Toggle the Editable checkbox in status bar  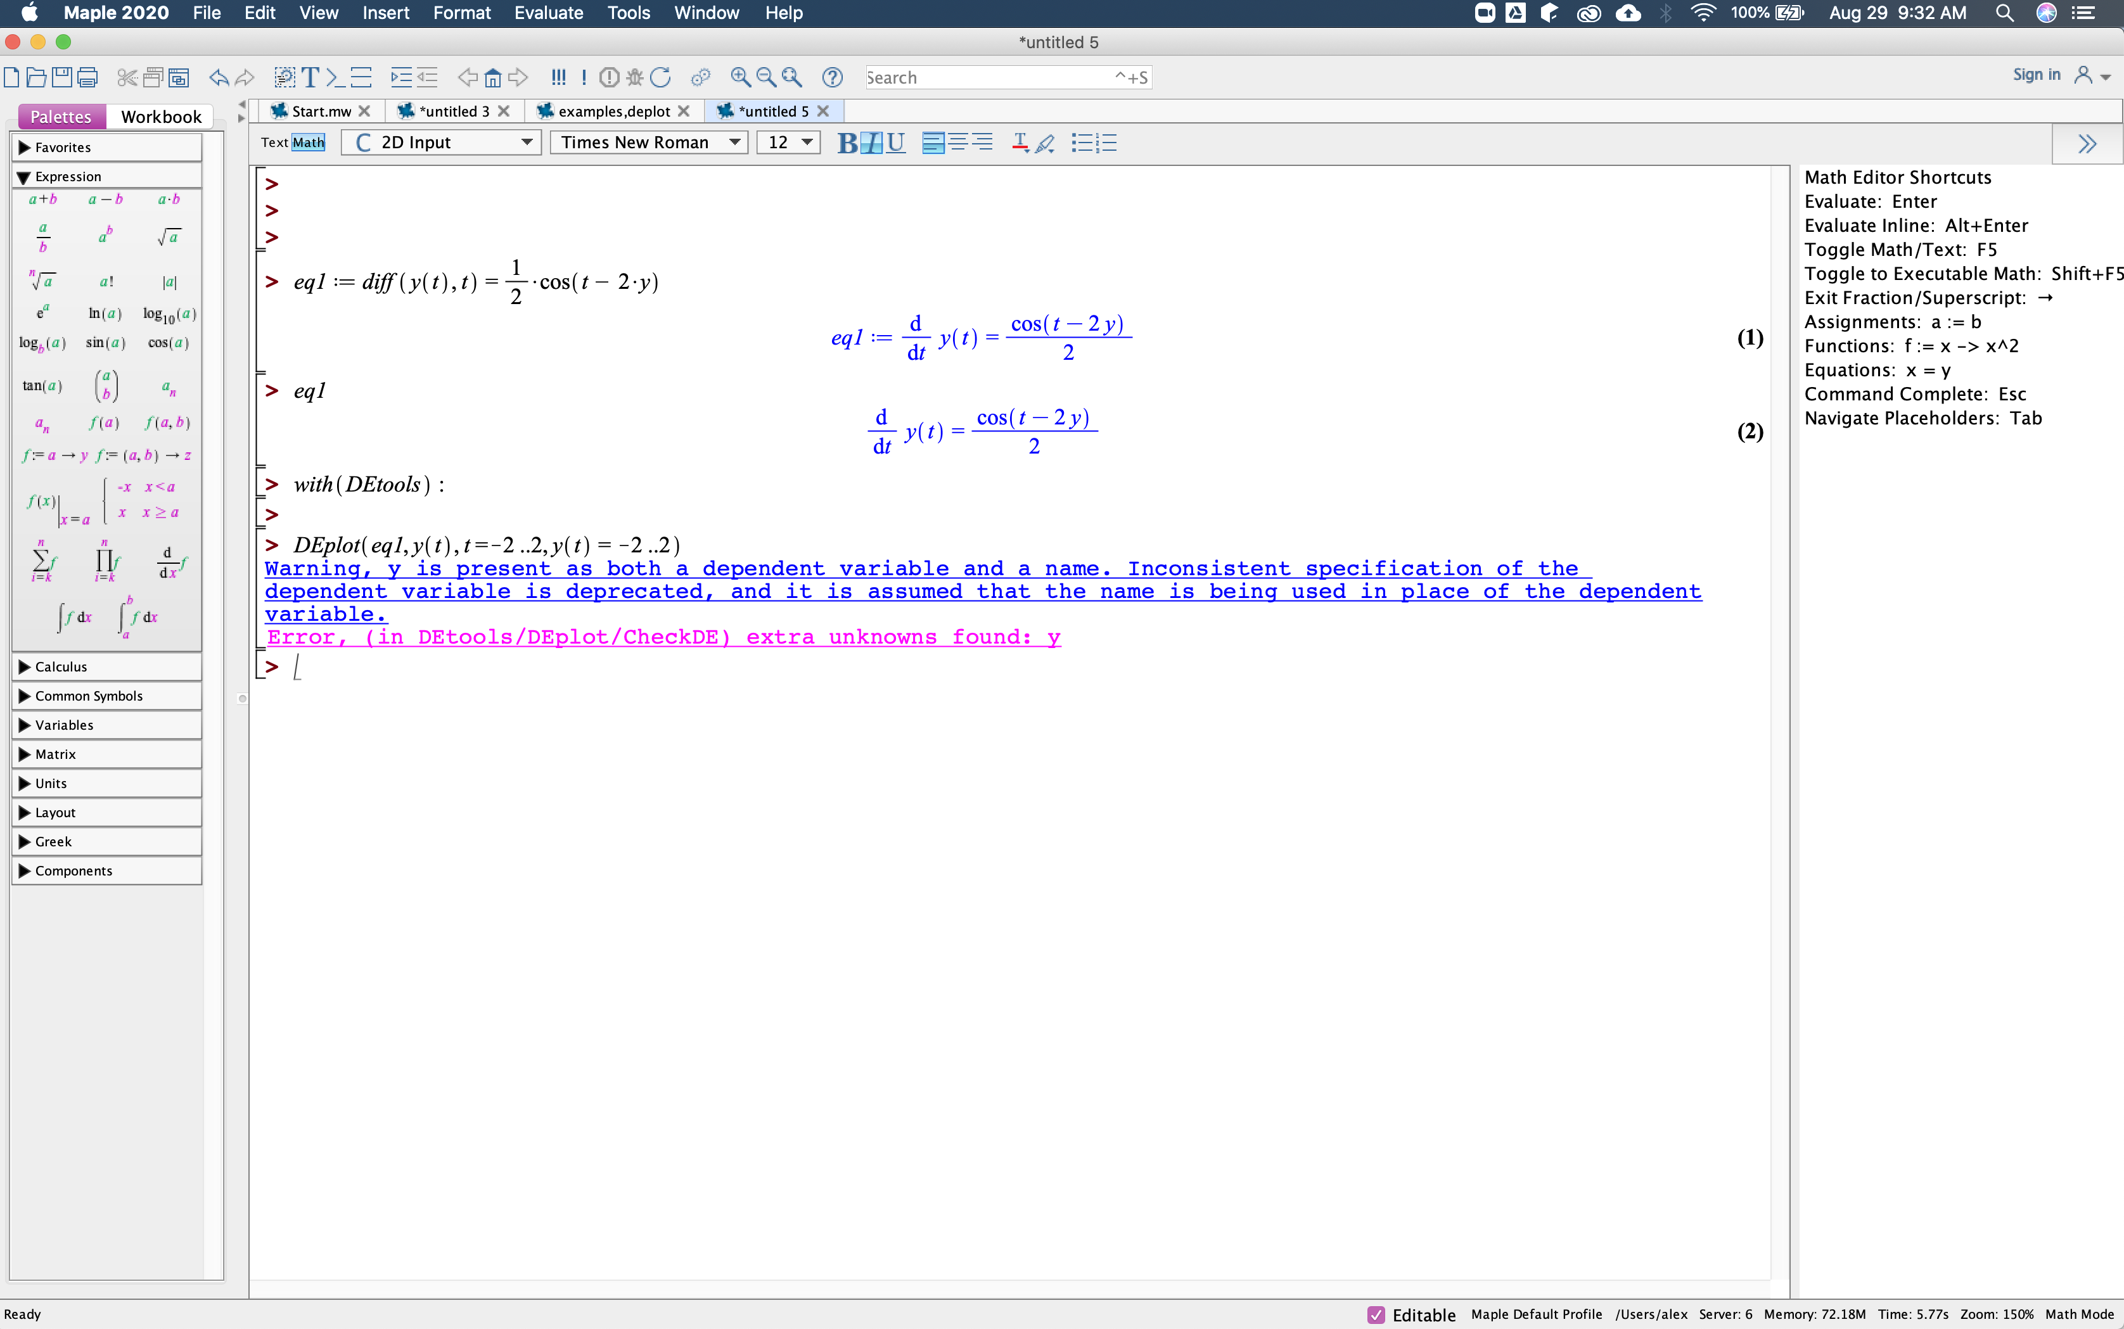tap(1376, 1315)
